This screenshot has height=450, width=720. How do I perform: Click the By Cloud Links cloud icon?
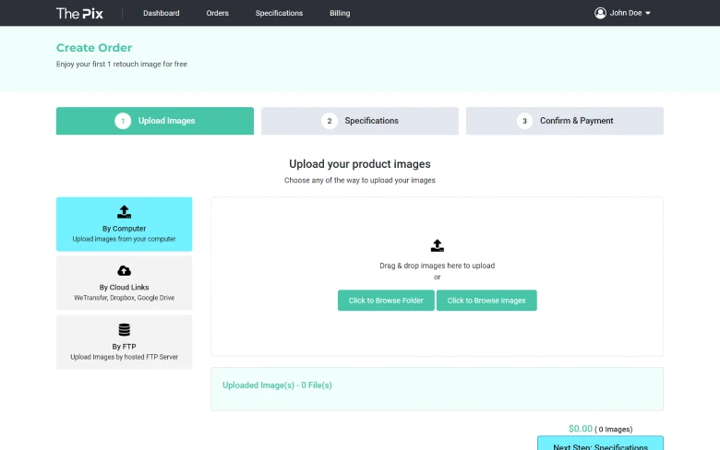(124, 271)
